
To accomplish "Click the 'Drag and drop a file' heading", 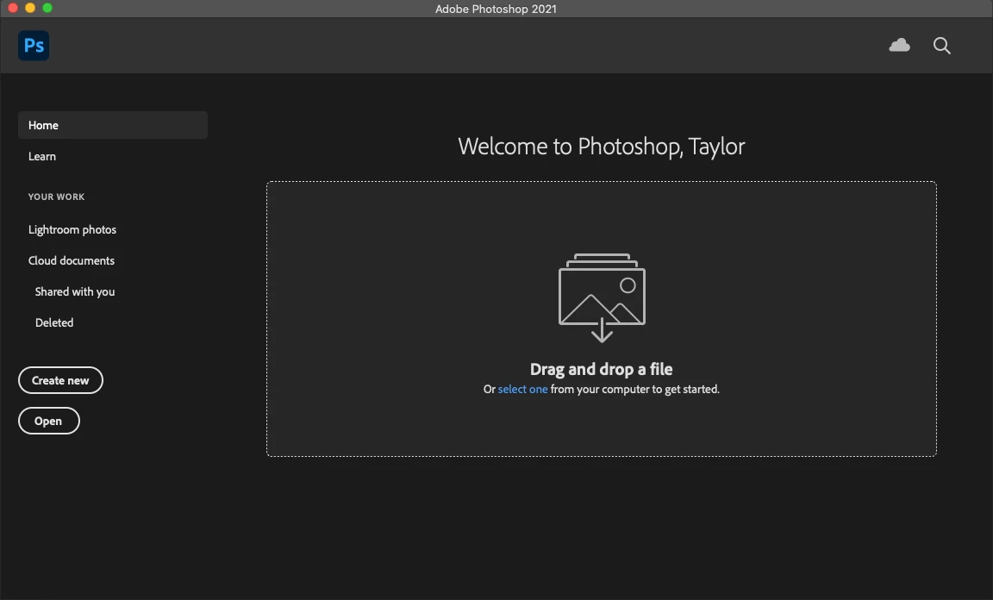I will pyautogui.click(x=601, y=369).
